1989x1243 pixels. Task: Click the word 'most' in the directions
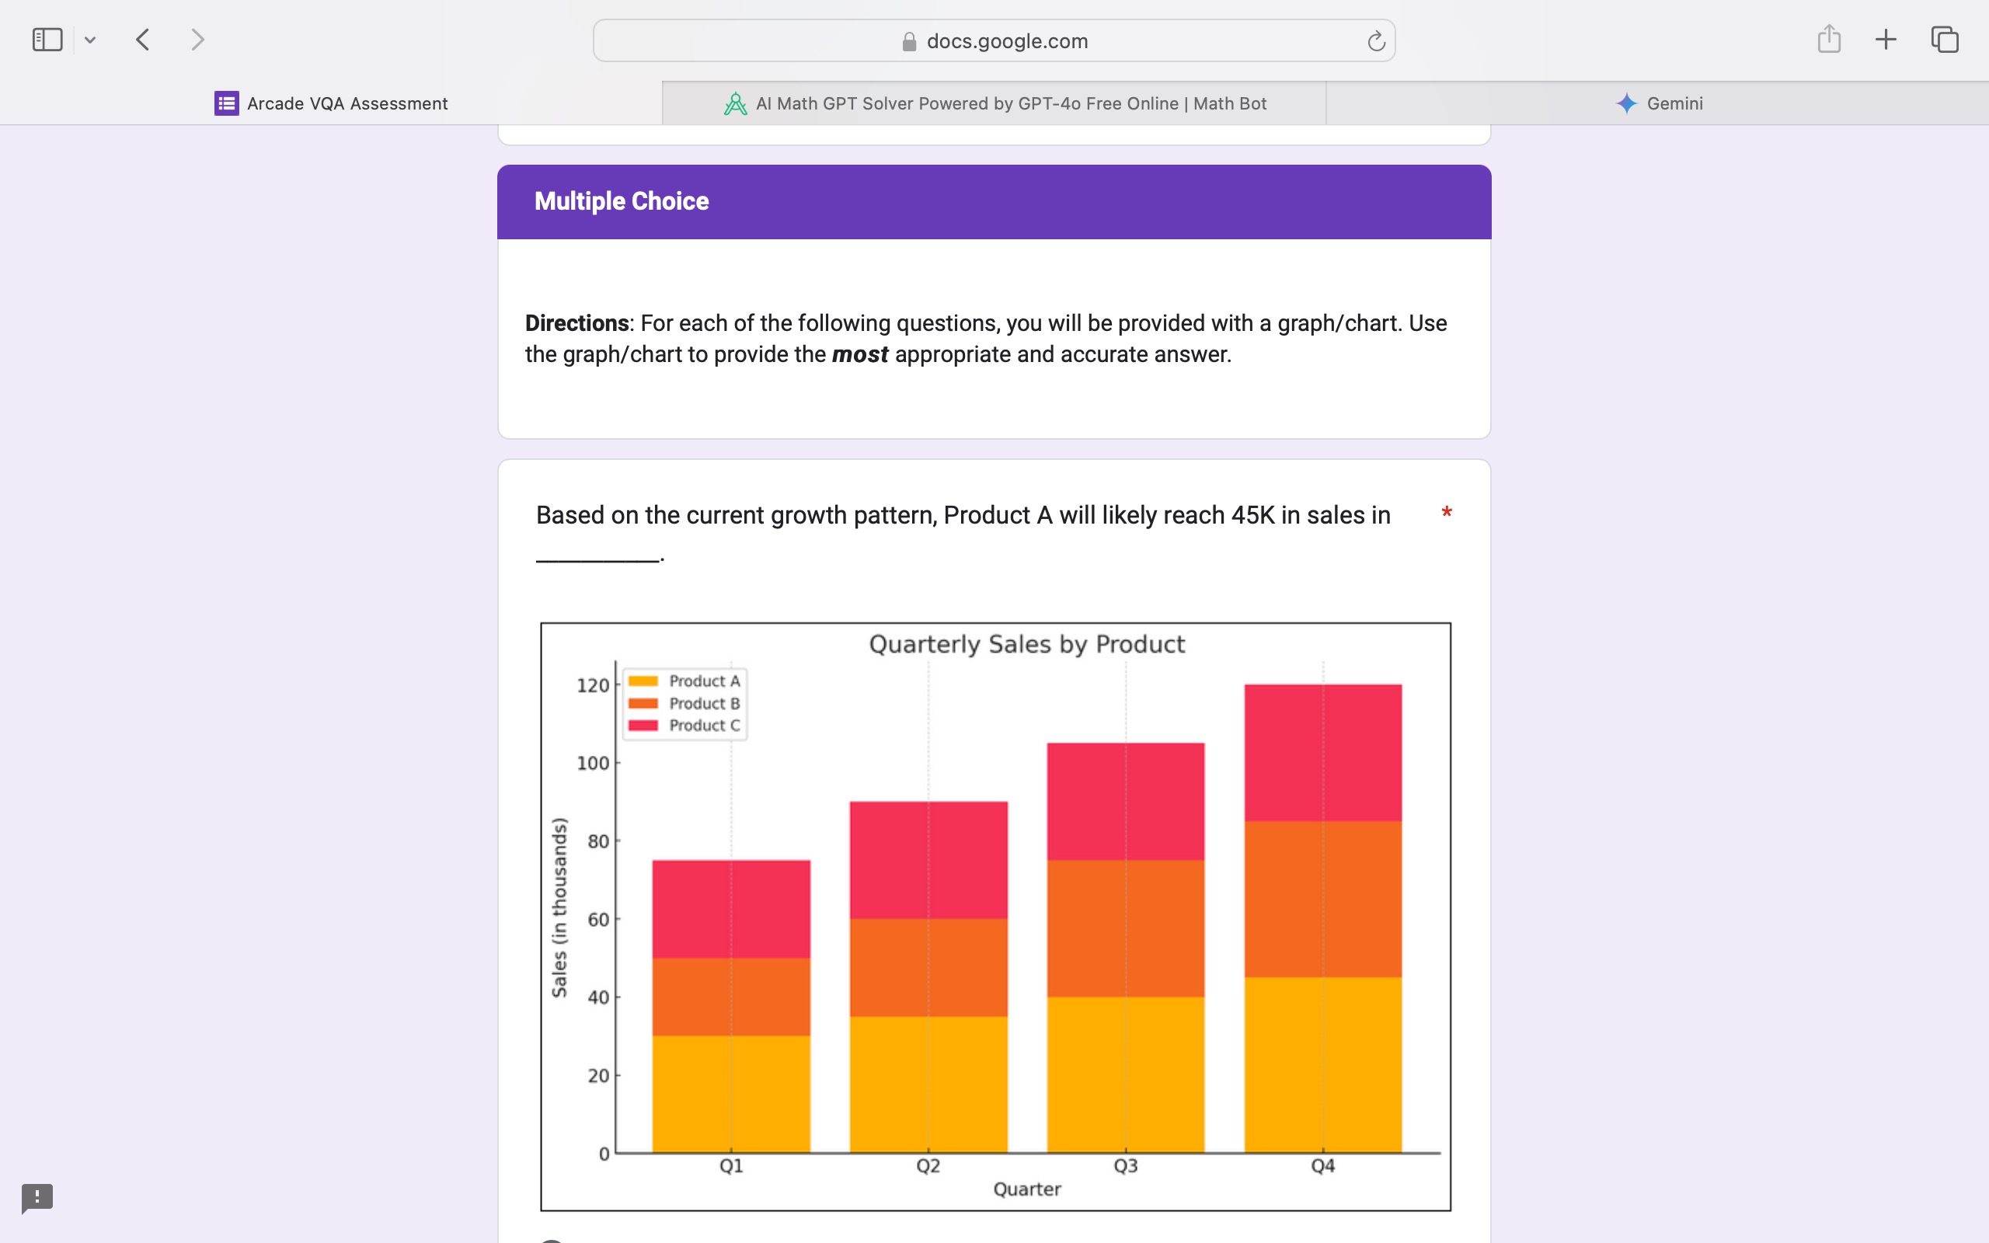860,354
